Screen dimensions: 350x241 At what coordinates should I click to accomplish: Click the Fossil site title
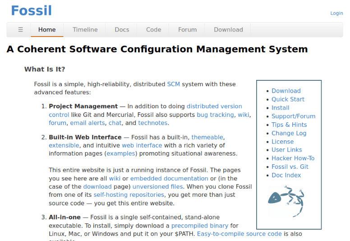click(31, 10)
